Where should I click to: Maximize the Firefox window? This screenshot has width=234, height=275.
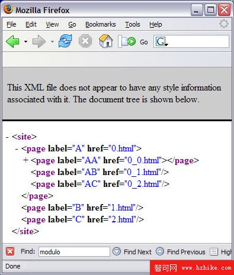coord(210,9)
